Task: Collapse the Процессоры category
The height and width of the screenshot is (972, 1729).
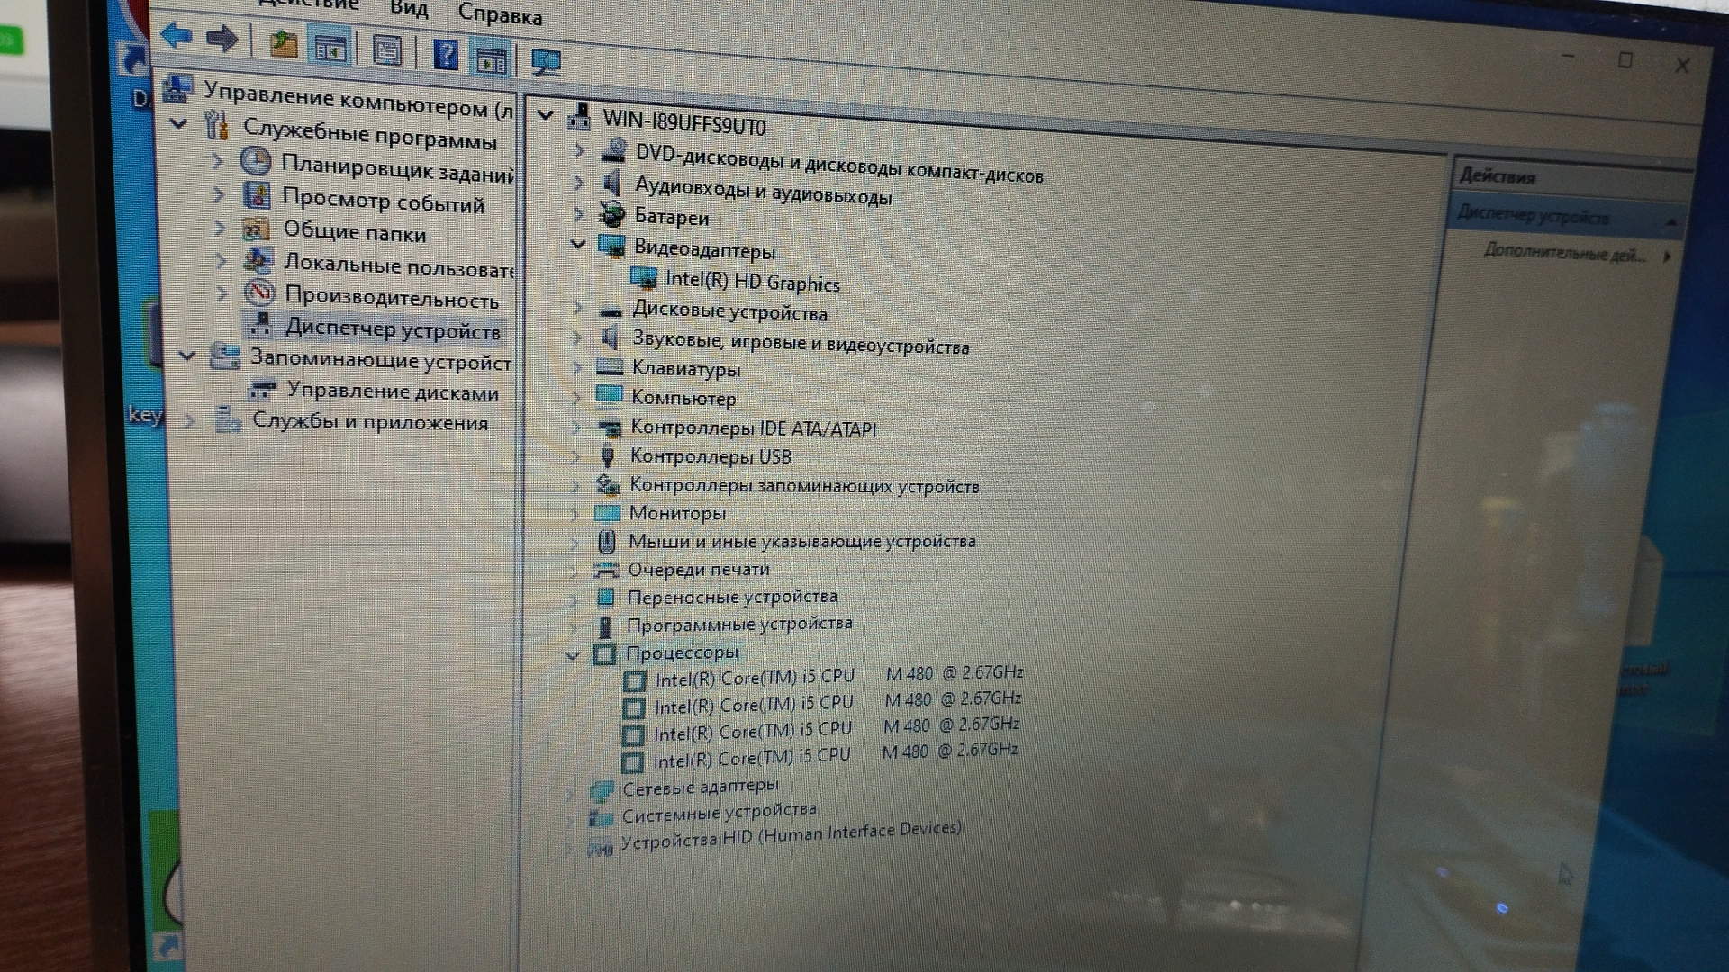Action: point(573,655)
